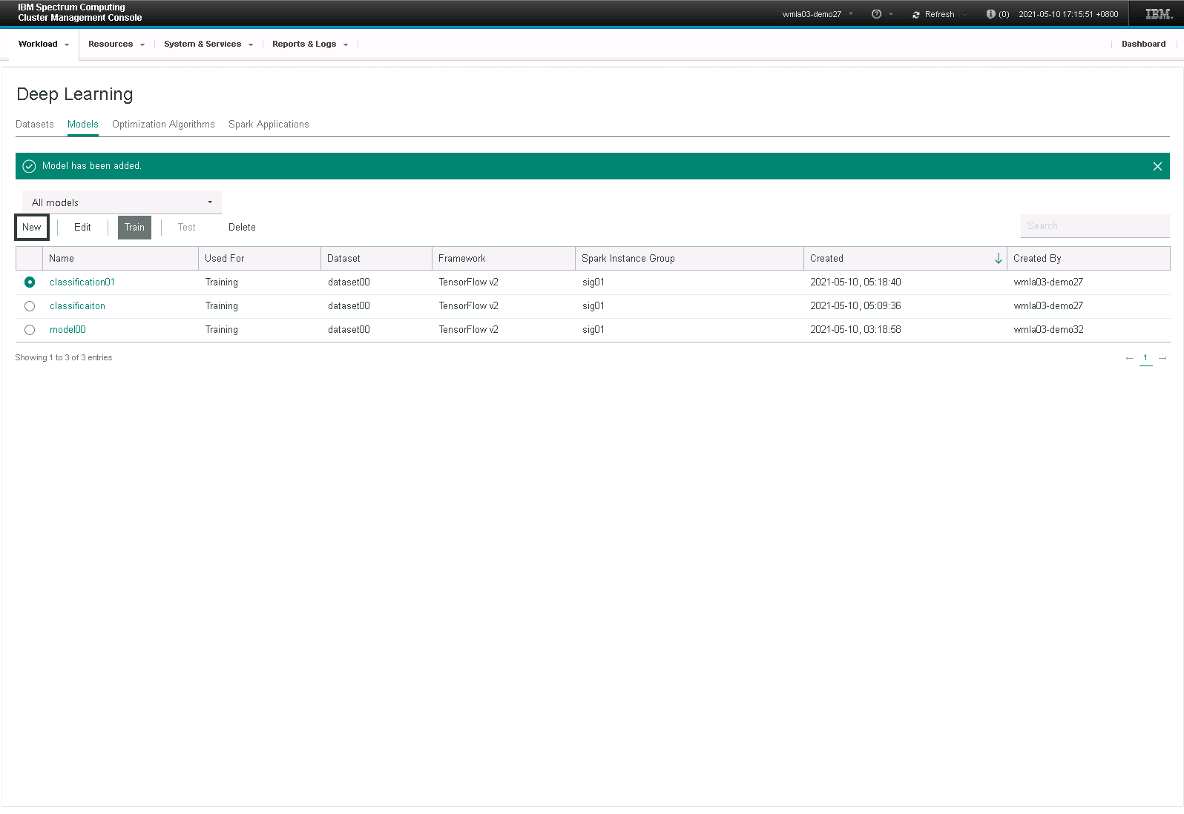Sort by the Name column header
Screen dimensions: 1184x814
(120, 258)
